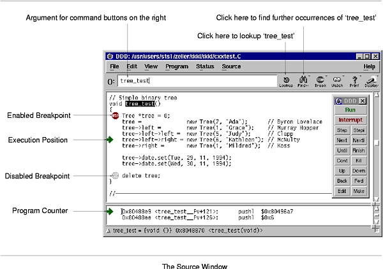Open the File menu

[x=114, y=66]
